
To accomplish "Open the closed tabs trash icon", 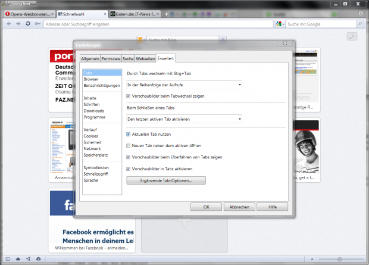I will [361, 14].
